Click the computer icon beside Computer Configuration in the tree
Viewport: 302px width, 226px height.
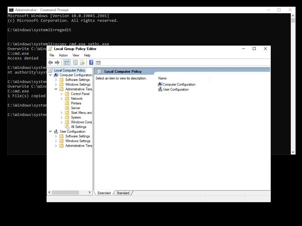(56, 75)
